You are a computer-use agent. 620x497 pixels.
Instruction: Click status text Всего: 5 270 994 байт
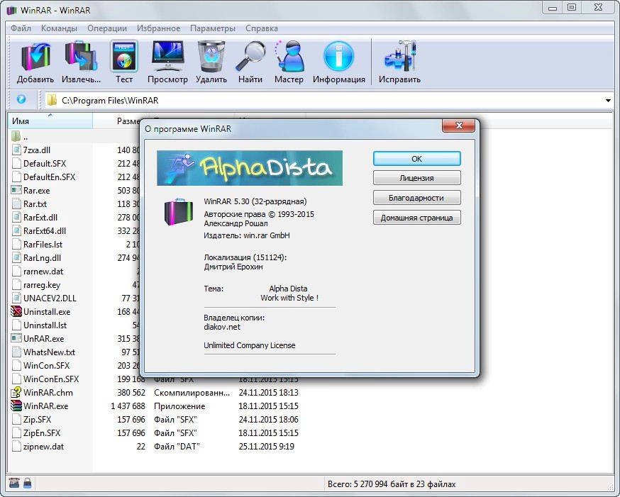pyautogui.click(x=392, y=484)
